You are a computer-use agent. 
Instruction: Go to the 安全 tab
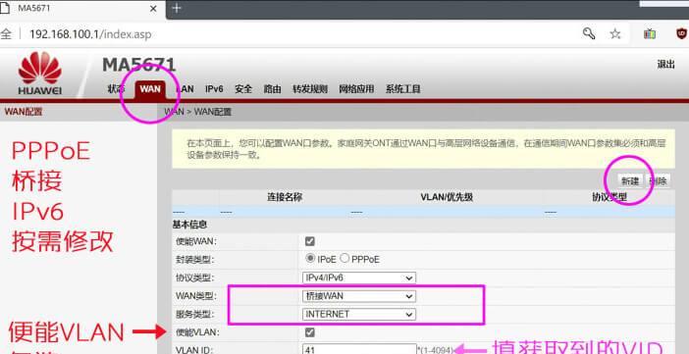click(243, 89)
